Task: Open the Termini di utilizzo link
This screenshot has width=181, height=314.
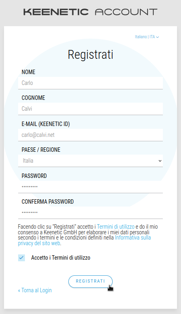Action: (115, 227)
